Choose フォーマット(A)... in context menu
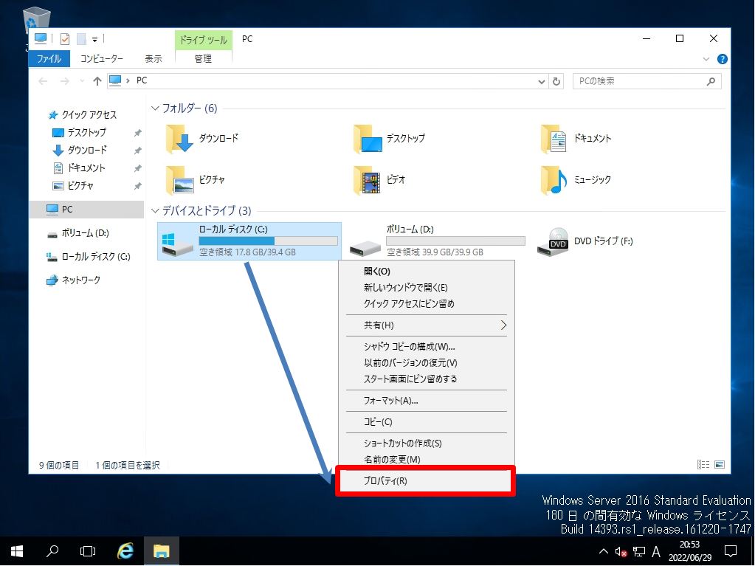The width and height of the screenshot is (755, 566). [x=427, y=401]
